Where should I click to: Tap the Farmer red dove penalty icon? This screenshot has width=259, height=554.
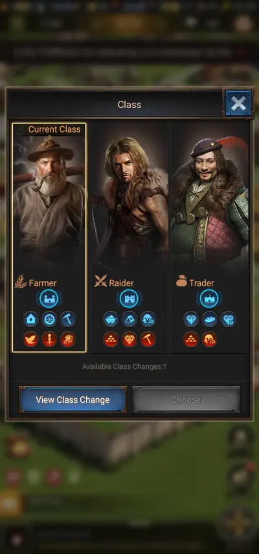[31, 339]
